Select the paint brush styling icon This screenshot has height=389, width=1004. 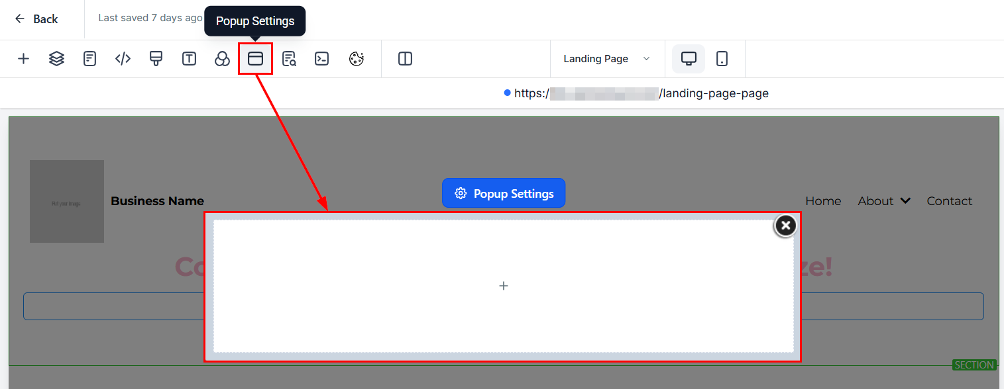[156, 59]
